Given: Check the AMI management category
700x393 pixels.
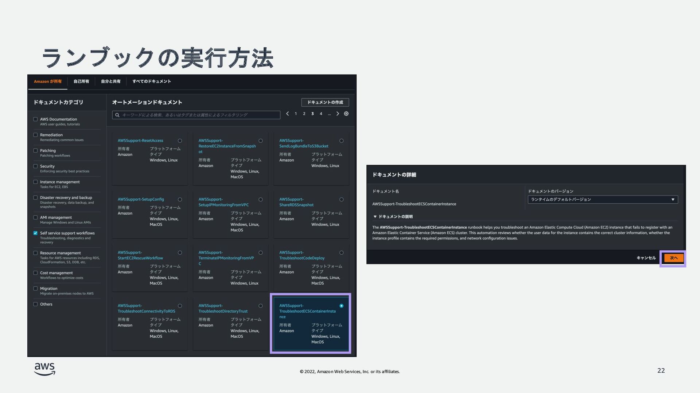Looking at the screenshot, I should pyautogui.click(x=35, y=218).
